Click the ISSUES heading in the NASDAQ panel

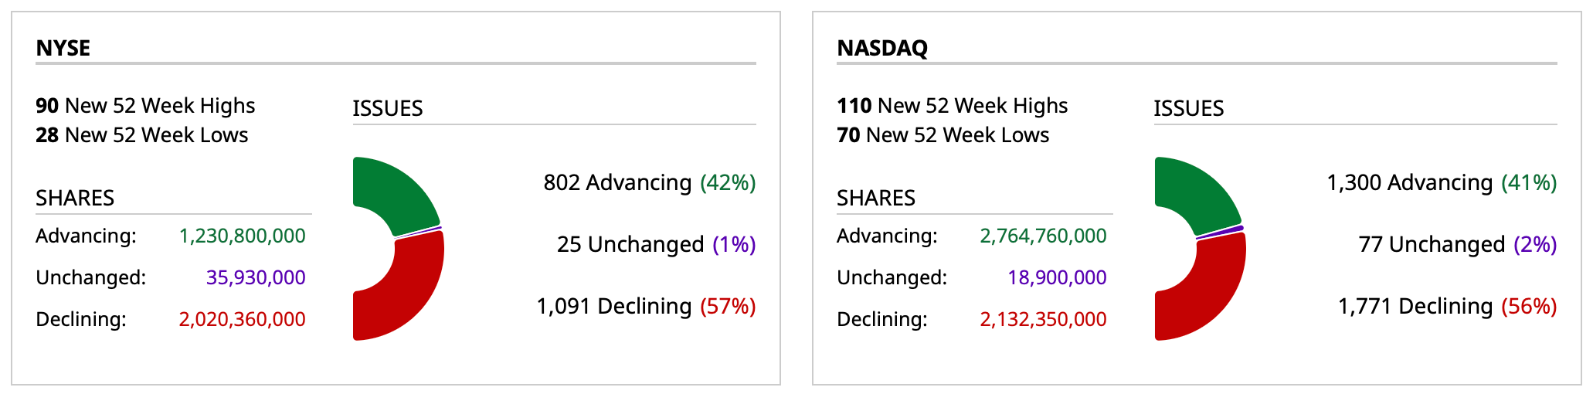point(1189,108)
